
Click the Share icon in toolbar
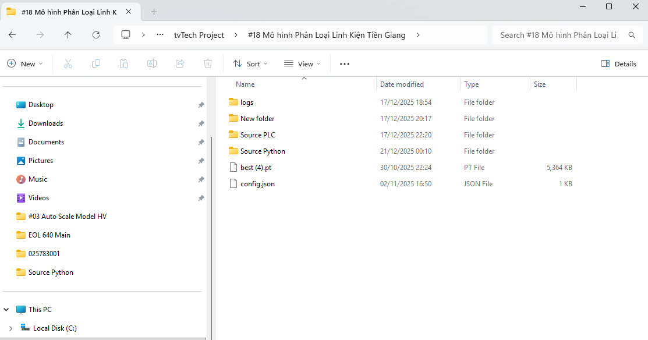pyautogui.click(x=180, y=63)
